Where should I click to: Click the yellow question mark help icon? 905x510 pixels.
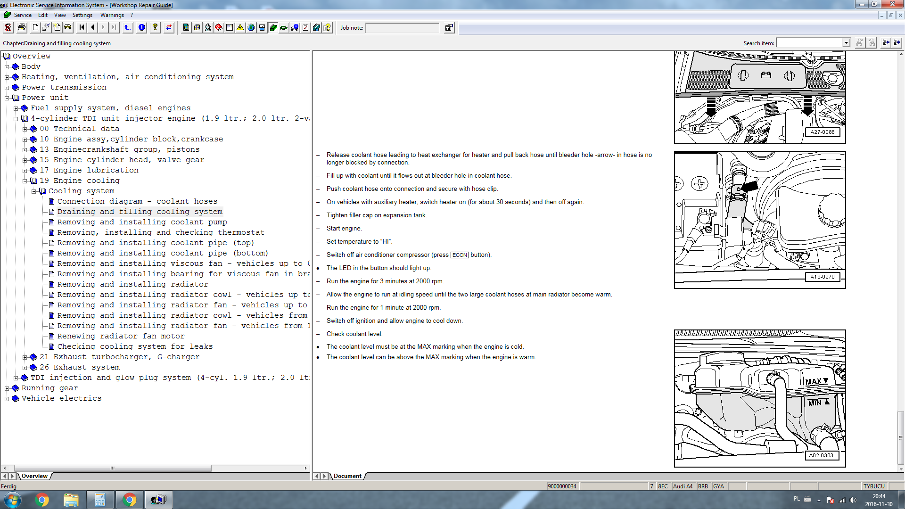pyautogui.click(x=155, y=27)
